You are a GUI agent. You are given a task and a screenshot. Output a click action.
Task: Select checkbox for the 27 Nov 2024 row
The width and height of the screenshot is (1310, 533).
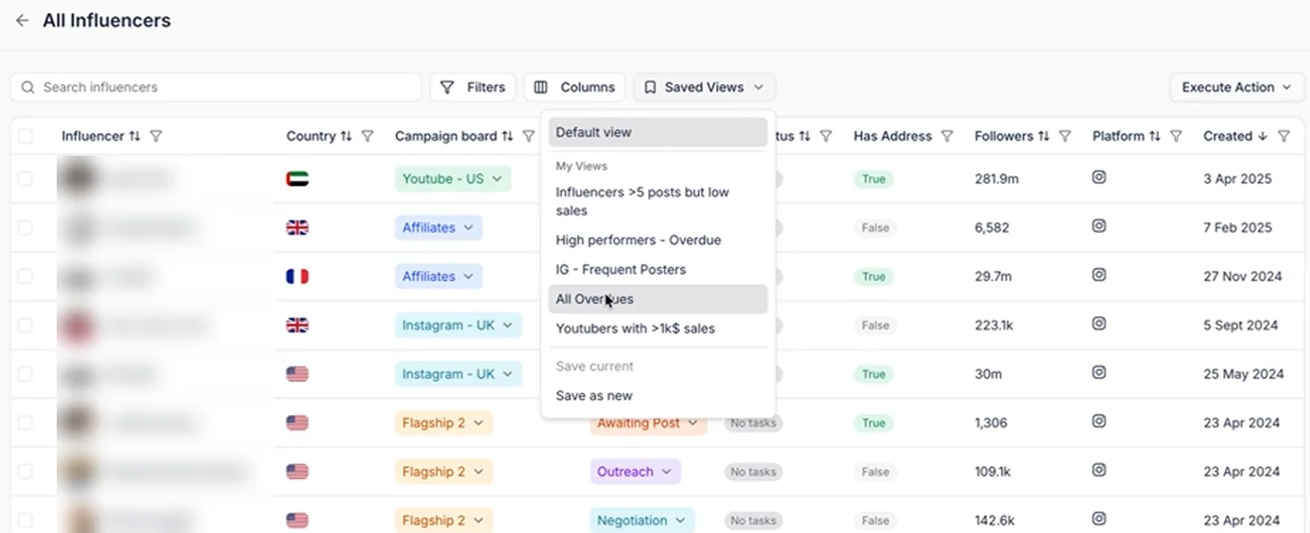click(x=25, y=276)
